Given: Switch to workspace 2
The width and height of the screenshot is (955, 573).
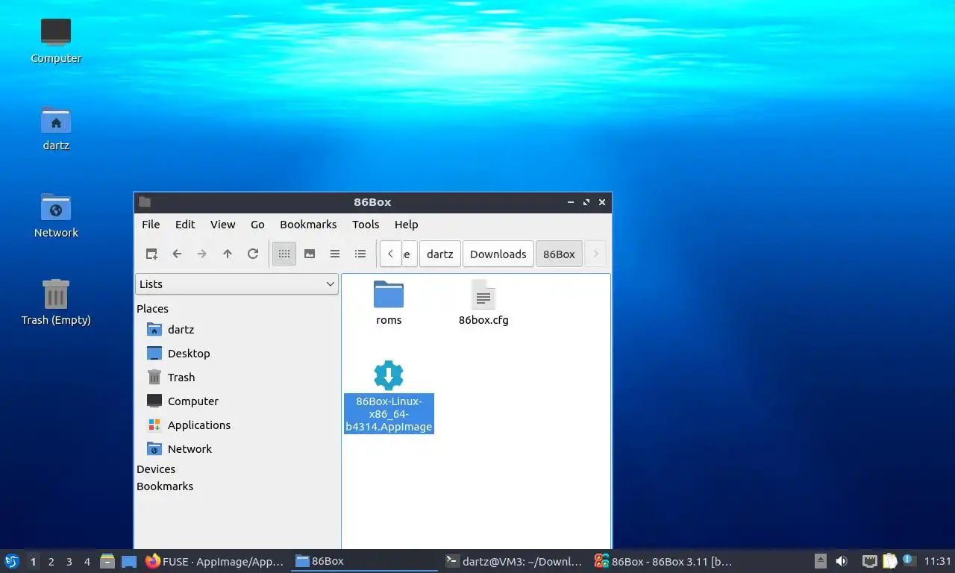Looking at the screenshot, I should [51, 561].
